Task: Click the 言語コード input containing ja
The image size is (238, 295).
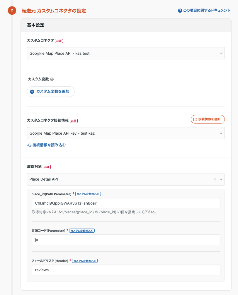Action: [x=126, y=240]
